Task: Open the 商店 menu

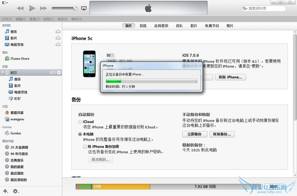Action: 62,19
